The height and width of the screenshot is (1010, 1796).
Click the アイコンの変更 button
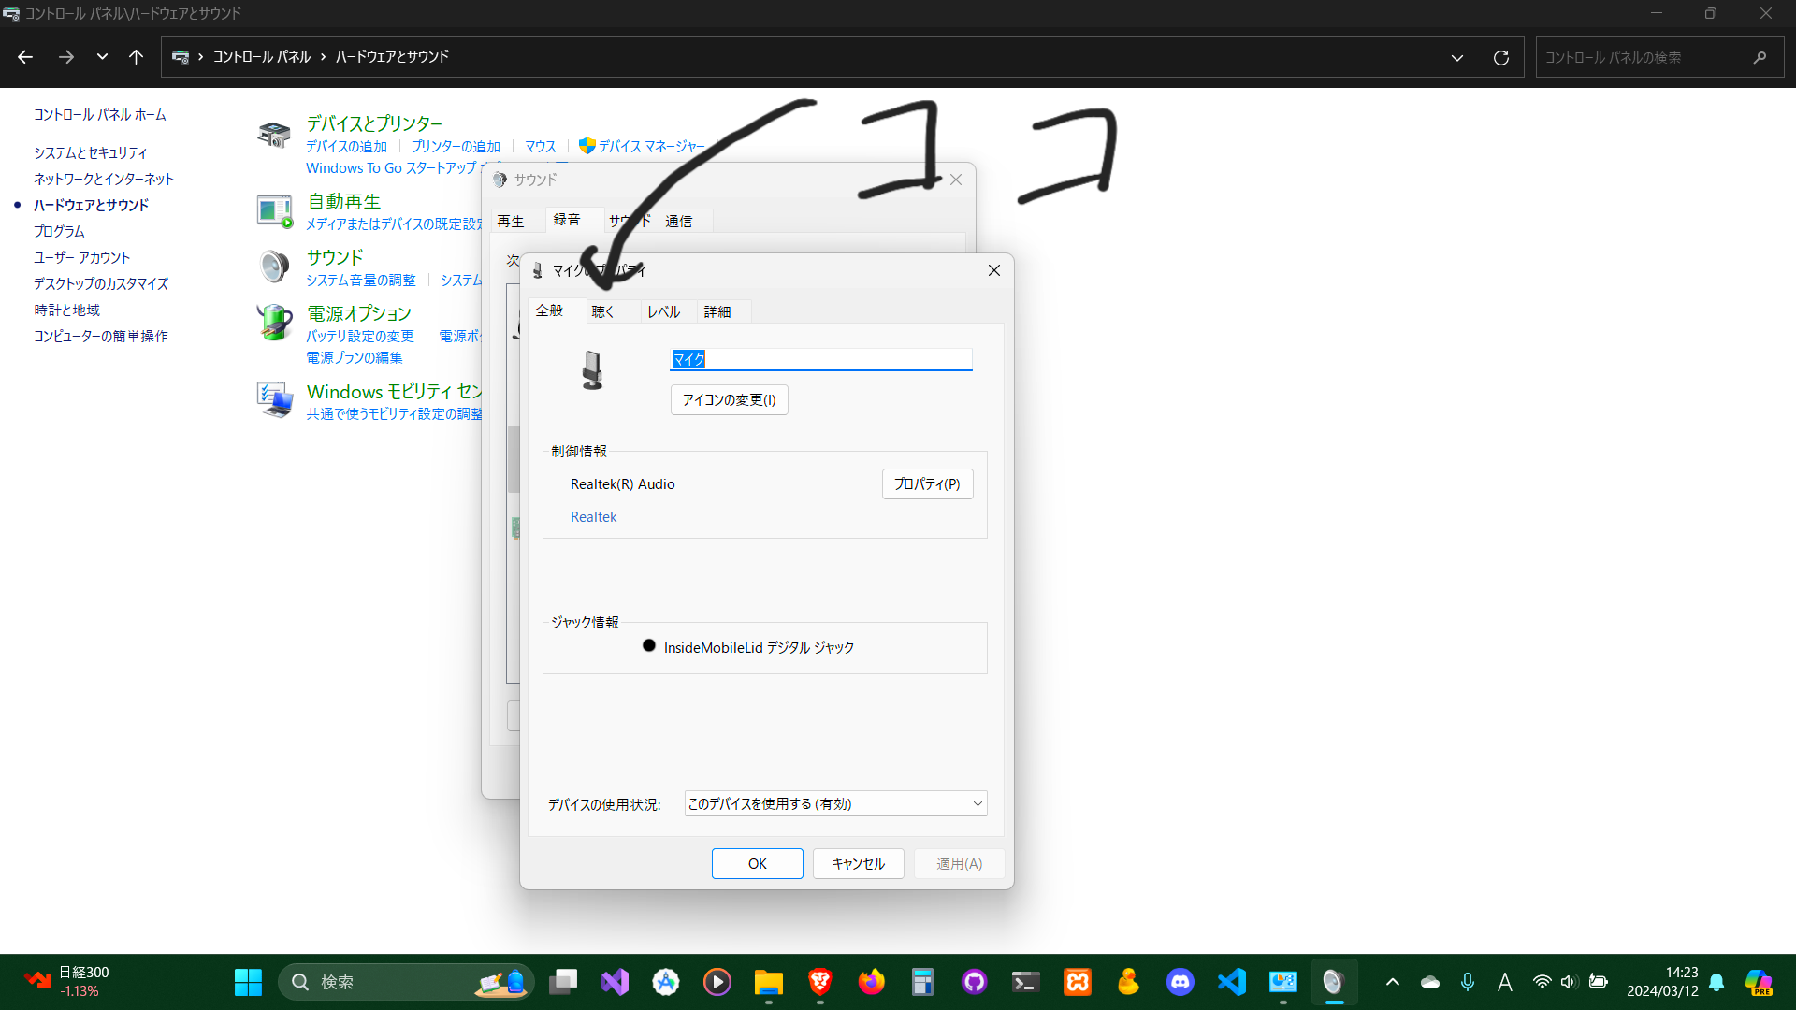pos(729,400)
